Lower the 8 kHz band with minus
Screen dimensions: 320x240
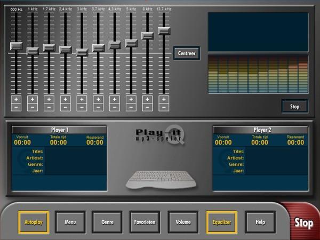point(148,107)
